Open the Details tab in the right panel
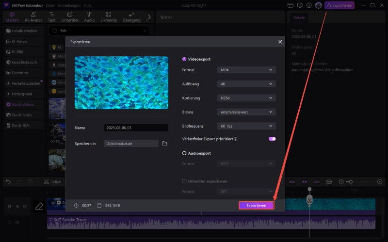Image resolution: width=388 pixels, height=242 pixels. click(x=299, y=17)
